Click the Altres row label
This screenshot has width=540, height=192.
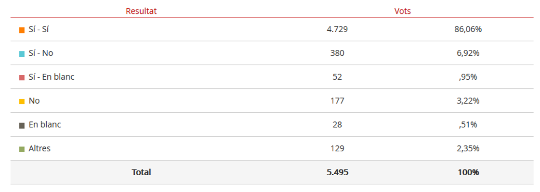pyautogui.click(x=40, y=148)
